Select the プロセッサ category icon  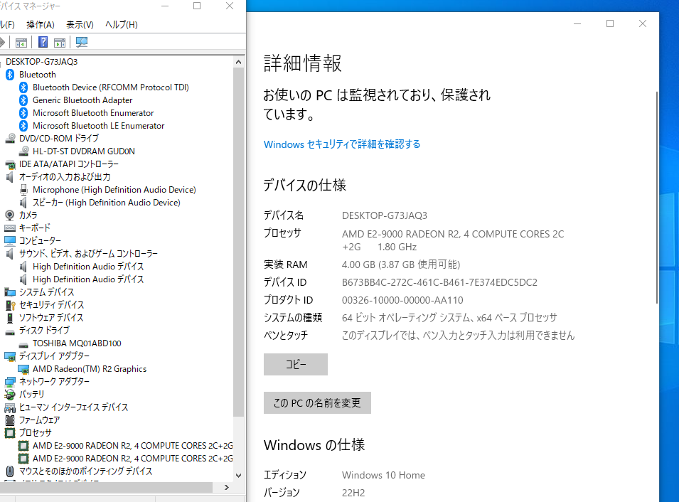[10, 433]
